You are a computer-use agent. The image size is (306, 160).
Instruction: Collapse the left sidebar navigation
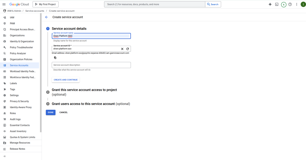pos(4,156)
